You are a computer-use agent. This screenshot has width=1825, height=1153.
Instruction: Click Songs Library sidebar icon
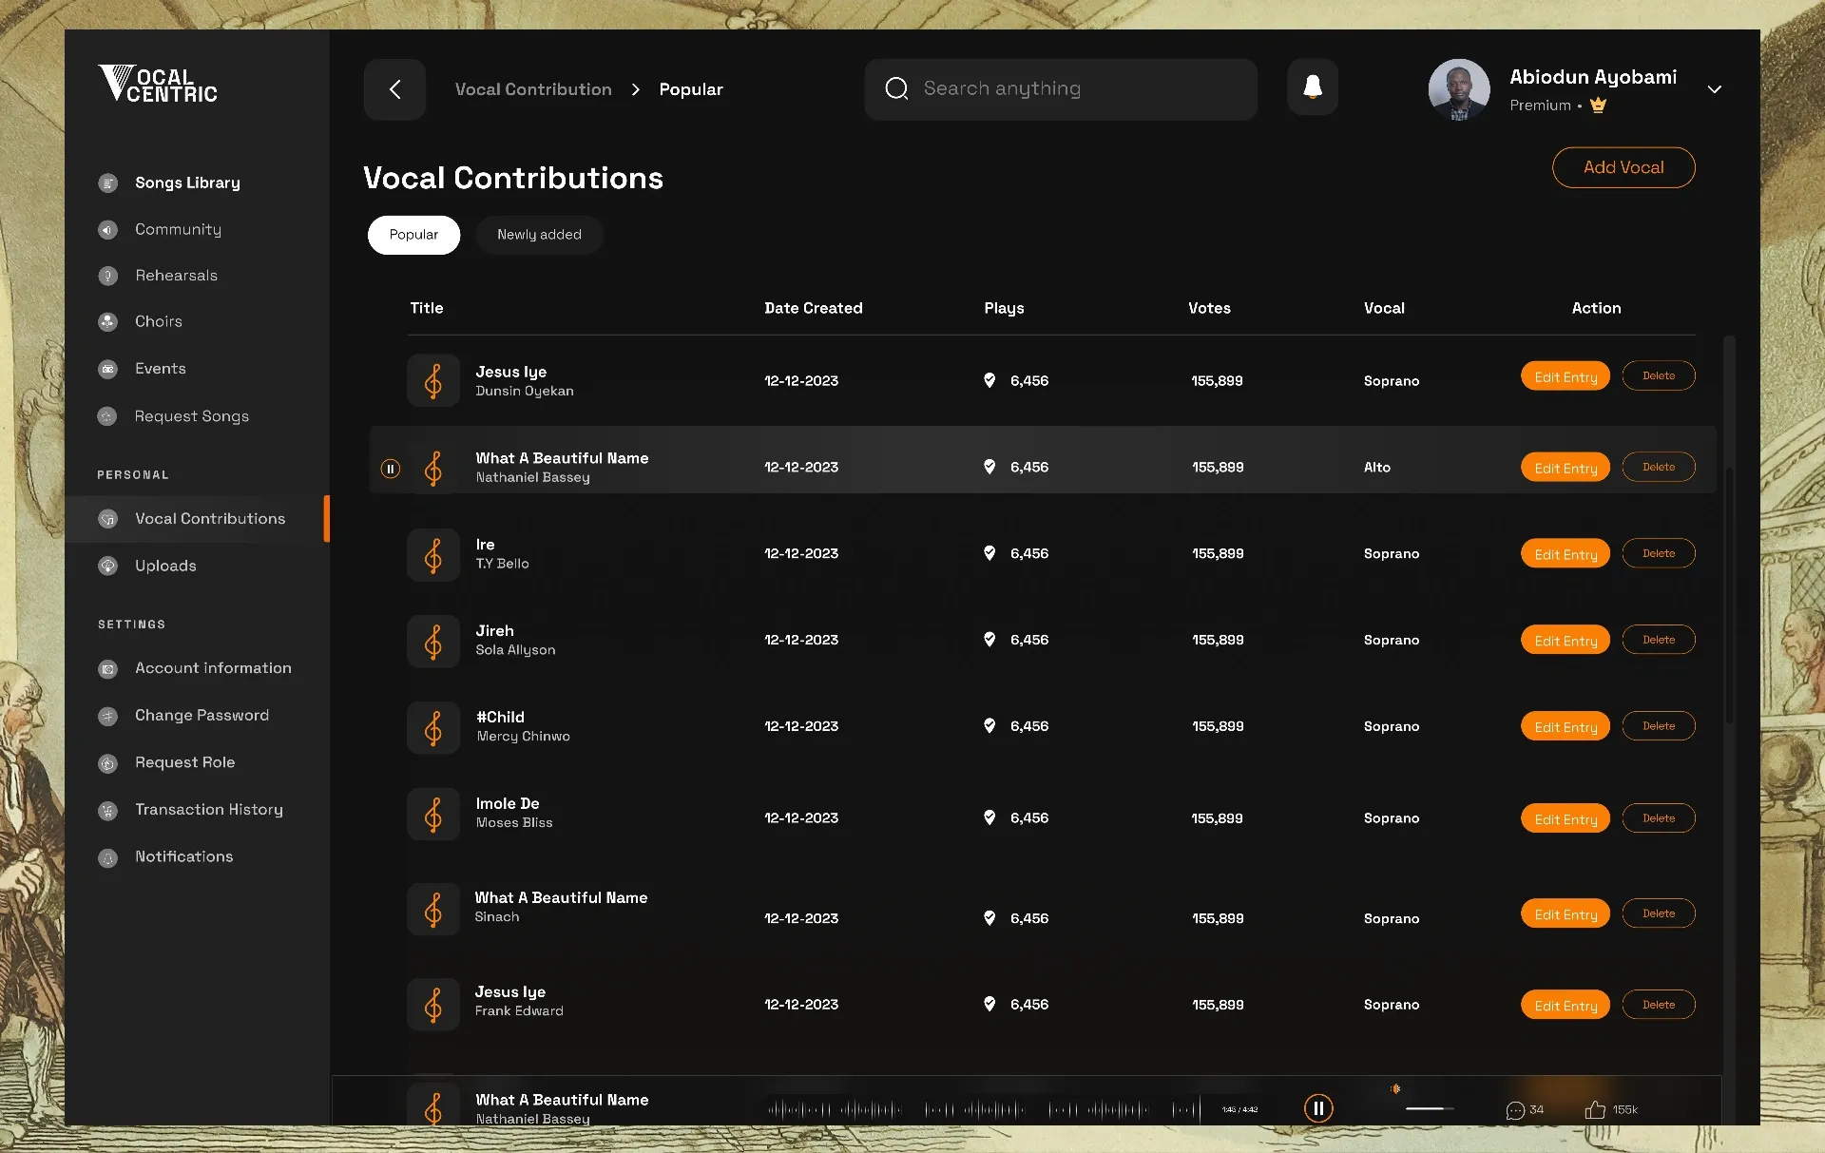tap(108, 183)
